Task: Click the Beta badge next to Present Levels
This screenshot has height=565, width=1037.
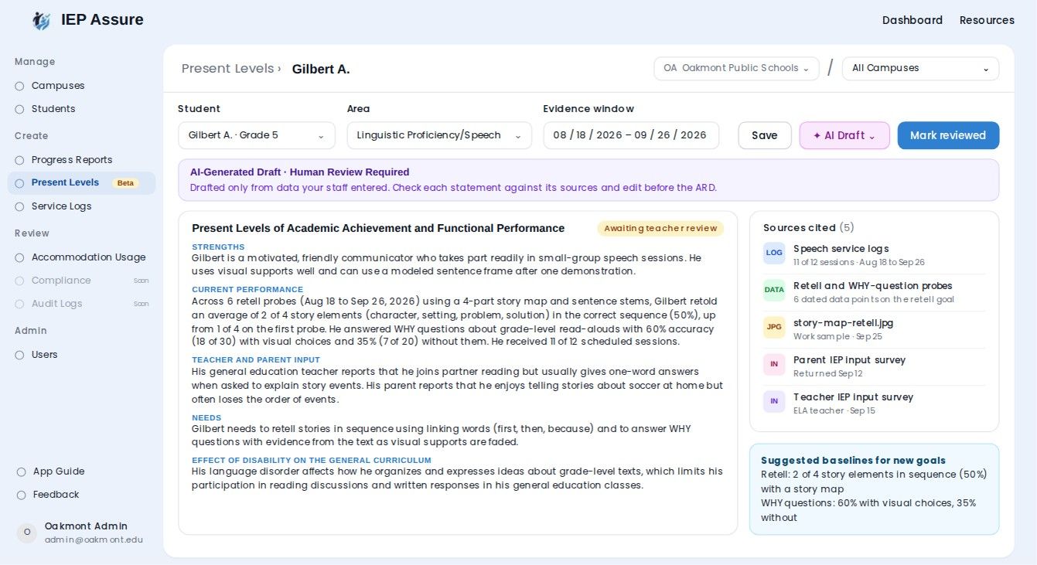Action: click(x=125, y=183)
